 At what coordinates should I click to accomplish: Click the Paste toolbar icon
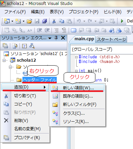(69, 21)
